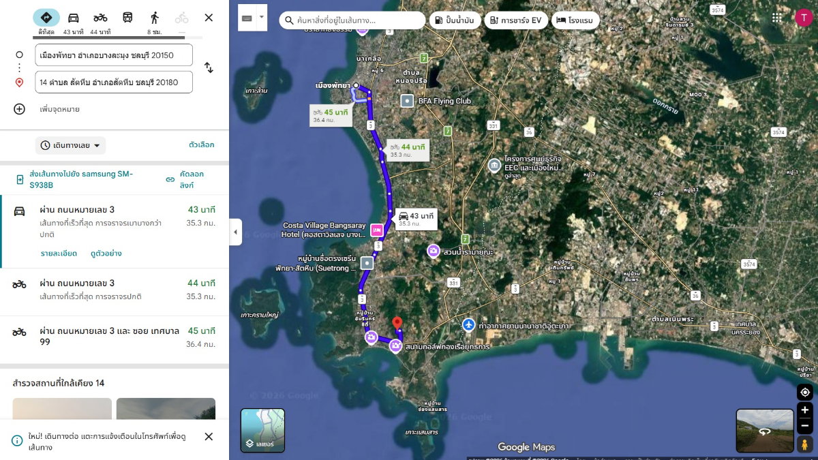Click the EEC business center marker

494,165
